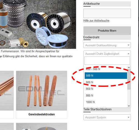Pick the 980 N option

click(106, 95)
